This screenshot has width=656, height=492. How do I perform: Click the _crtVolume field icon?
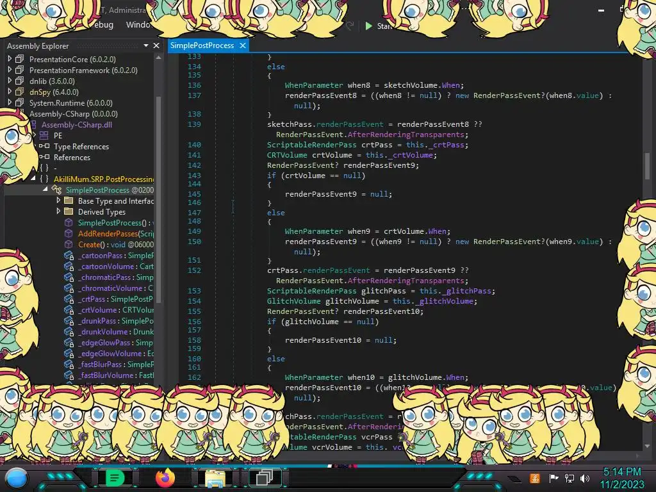pyautogui.click(x=69, y=309)
